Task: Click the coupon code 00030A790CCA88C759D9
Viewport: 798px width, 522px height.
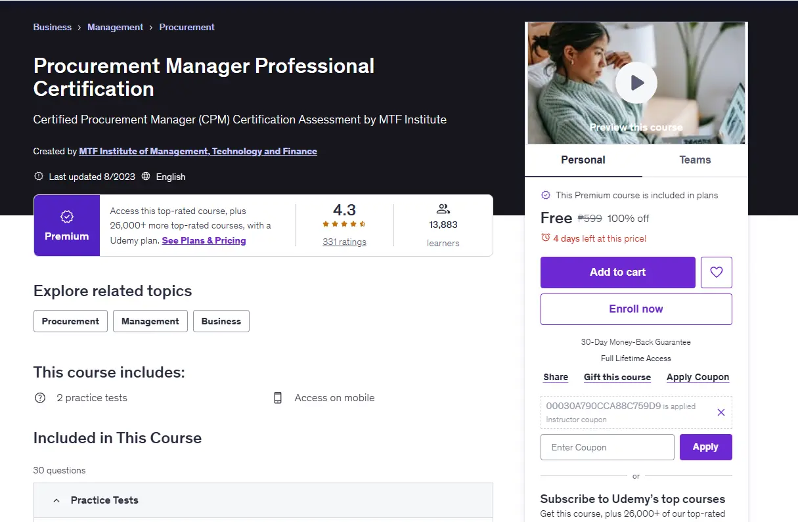Action: click(x=603, y=406)
